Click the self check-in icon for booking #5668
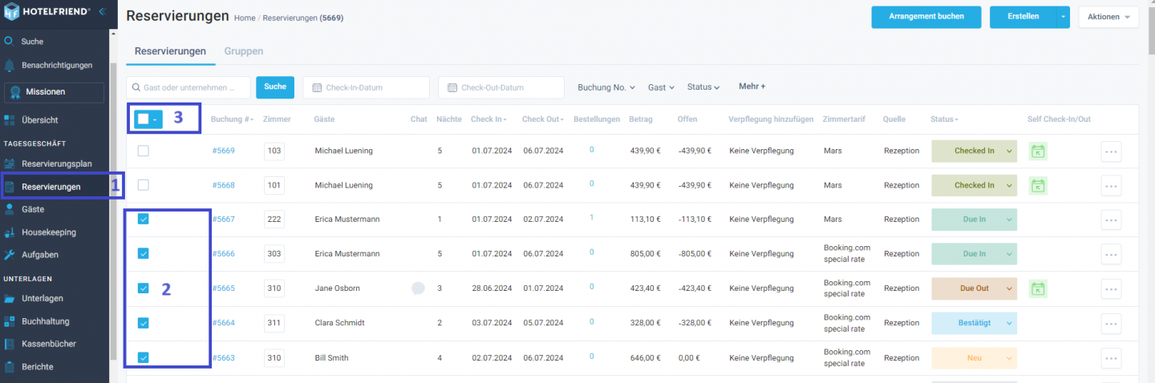 point(1038,185)
